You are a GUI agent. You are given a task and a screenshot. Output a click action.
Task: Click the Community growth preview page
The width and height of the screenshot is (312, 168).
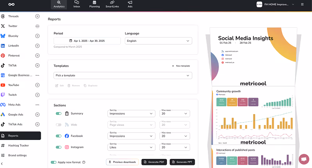[253, 116]
